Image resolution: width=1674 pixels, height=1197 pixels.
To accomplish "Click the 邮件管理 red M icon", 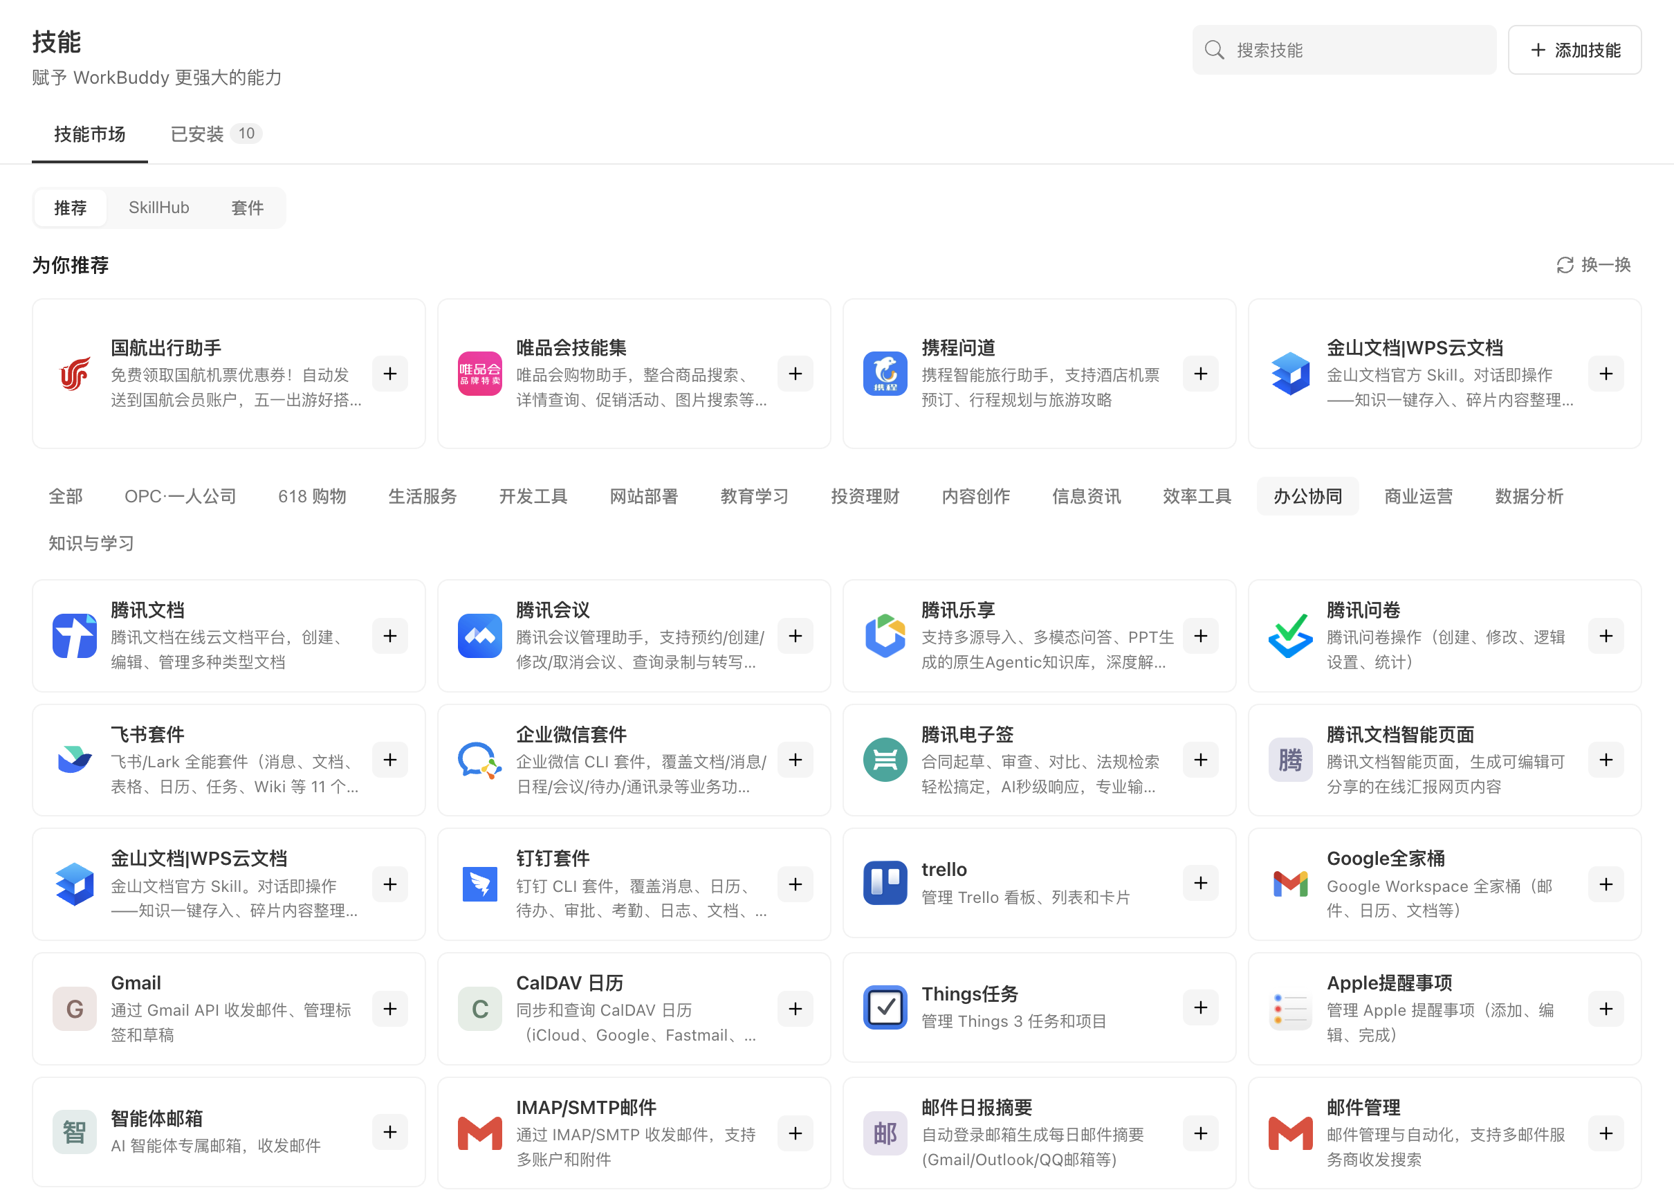I will [1290, 1133].
